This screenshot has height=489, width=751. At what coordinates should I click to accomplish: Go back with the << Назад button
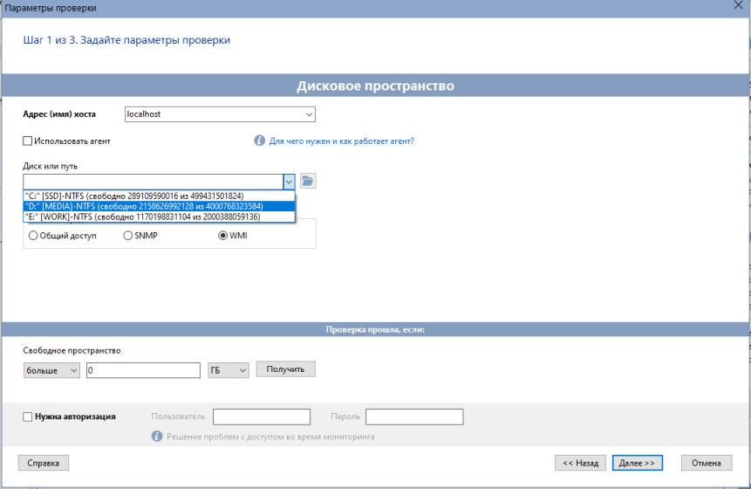click(x=581, y=463)
